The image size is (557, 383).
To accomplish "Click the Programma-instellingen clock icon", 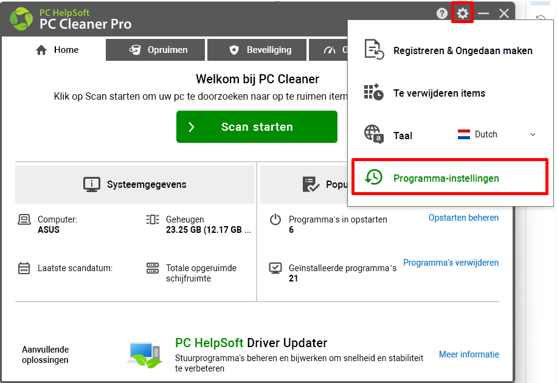I will coord(373,177).
